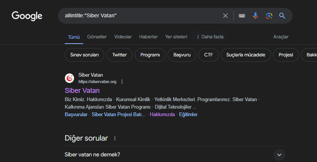The image size is (317, 162).
Task: Open the result's three-dot options menu
Action: [x=122, y=82]
